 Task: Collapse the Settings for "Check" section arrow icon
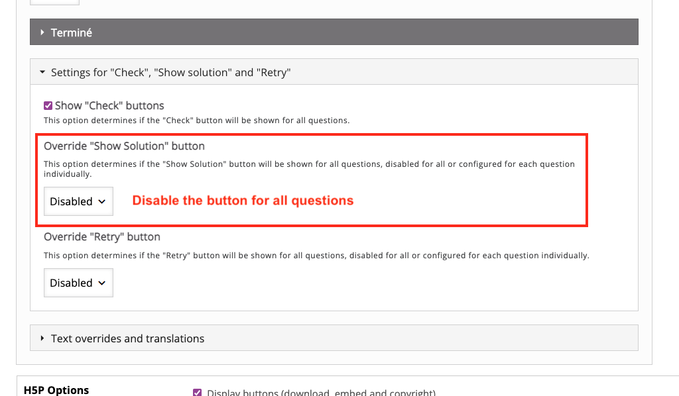click(x=42, y=72)
